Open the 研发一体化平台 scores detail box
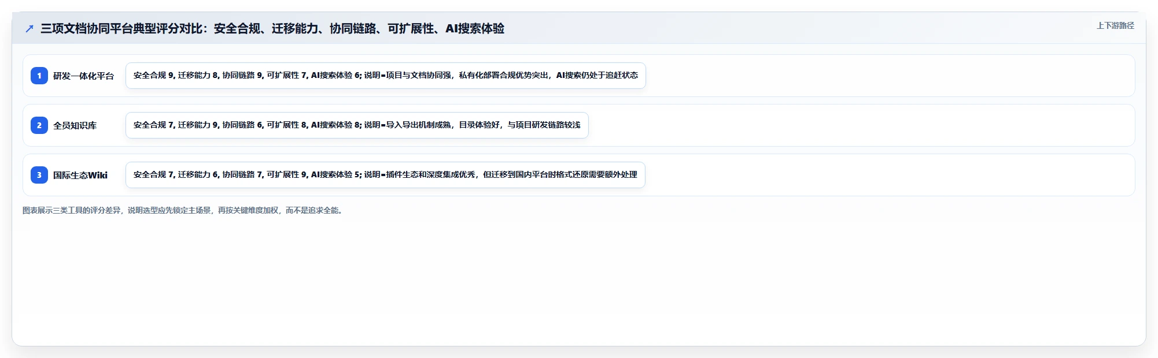1158x358 pixels. 386,76
